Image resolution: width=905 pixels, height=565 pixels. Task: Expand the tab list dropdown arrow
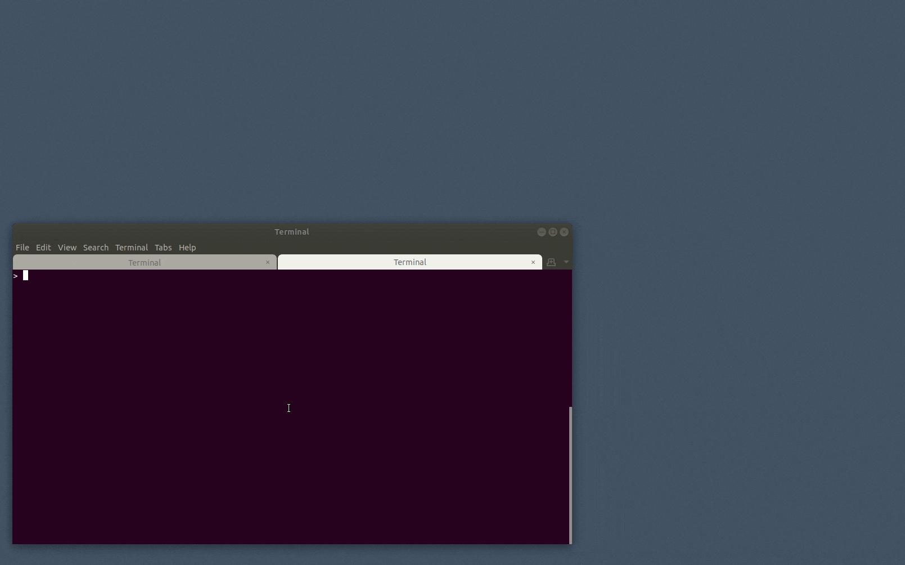click(566, 262)
